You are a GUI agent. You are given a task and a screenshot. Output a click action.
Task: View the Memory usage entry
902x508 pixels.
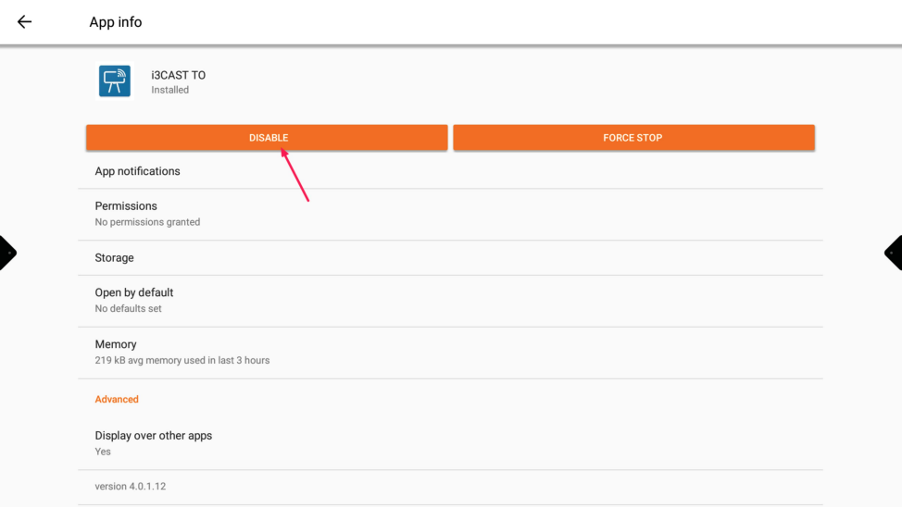(x=116, y=344)
